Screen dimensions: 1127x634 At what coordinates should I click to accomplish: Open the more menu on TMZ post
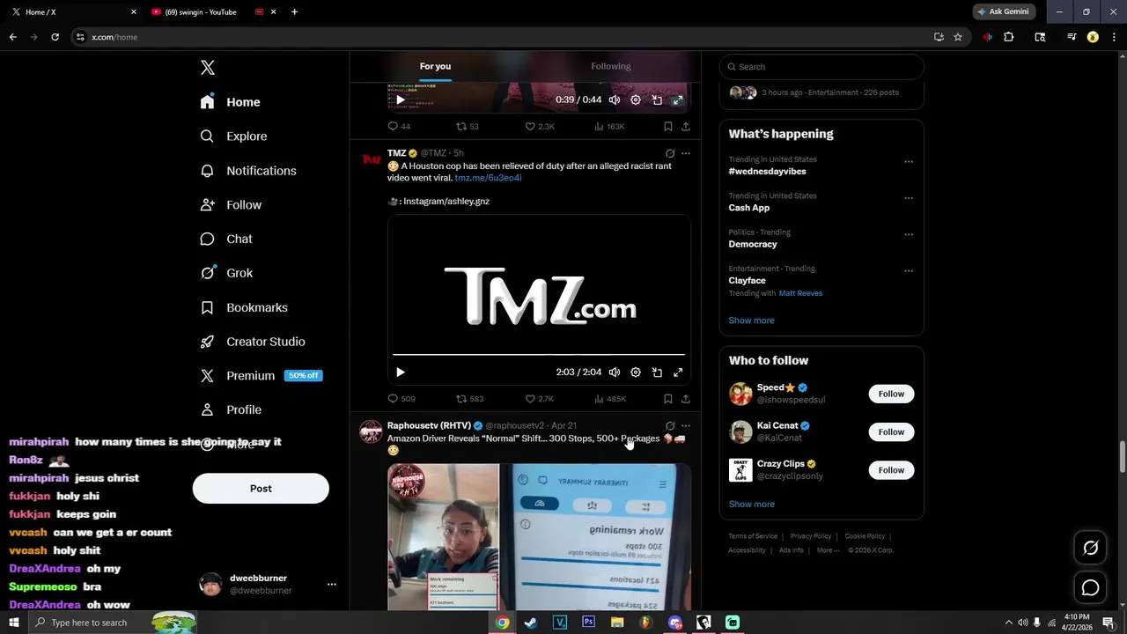click(x=686, y=153)
